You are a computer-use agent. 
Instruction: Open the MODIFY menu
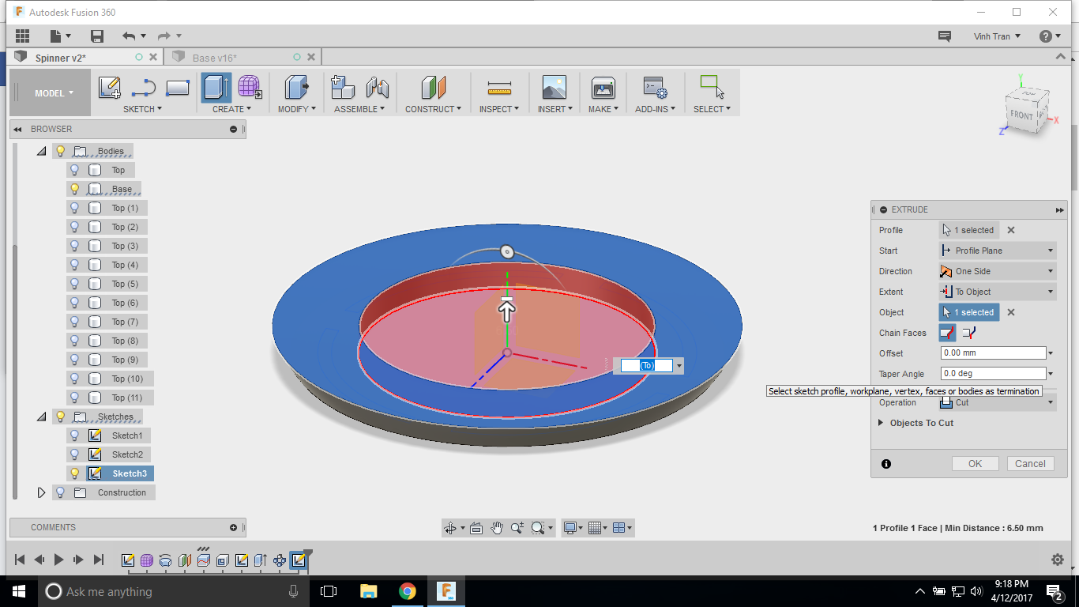(x=296, y=109)
